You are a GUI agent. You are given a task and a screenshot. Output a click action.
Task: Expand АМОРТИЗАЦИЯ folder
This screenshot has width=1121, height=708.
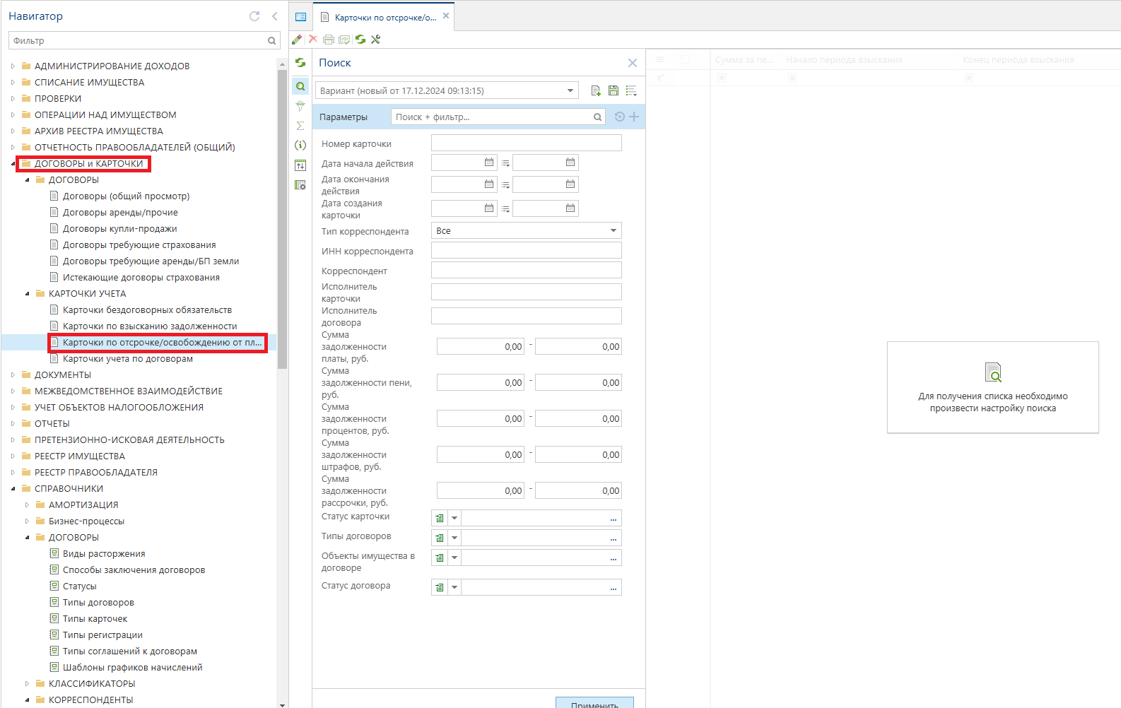click(27, 505)
